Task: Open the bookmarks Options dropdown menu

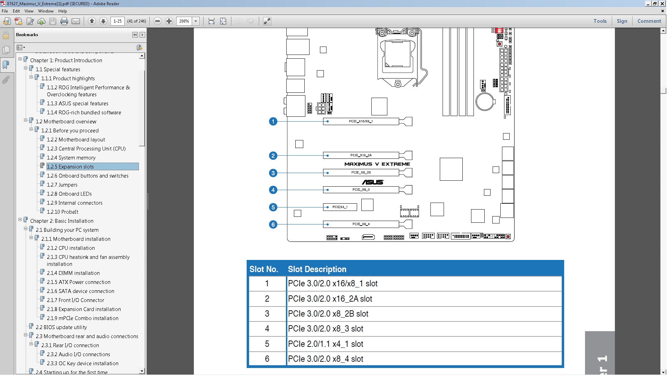Action: point(21,48)
